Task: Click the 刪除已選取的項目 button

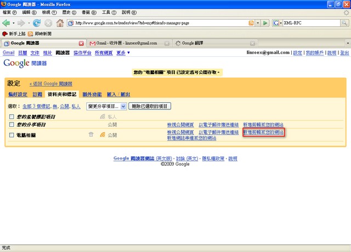Action: point(150,106)
